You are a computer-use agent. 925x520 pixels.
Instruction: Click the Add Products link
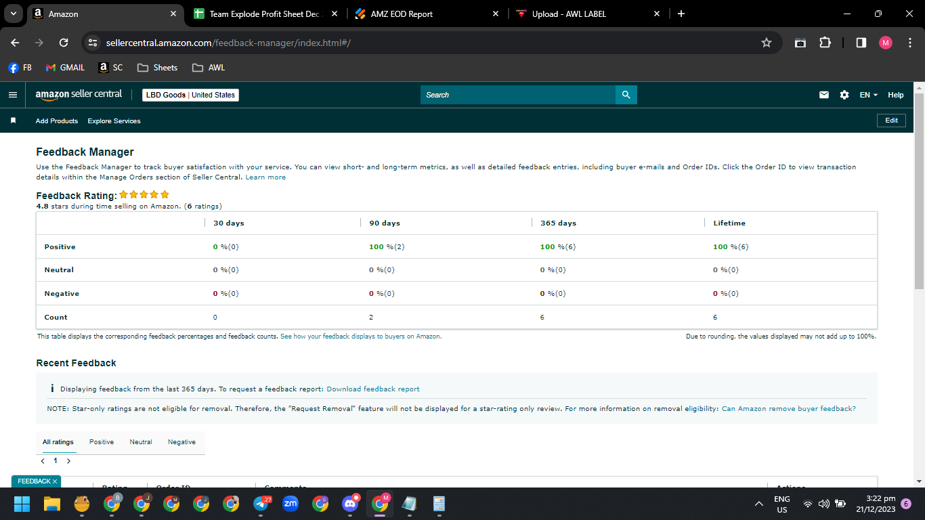[57, 121]
